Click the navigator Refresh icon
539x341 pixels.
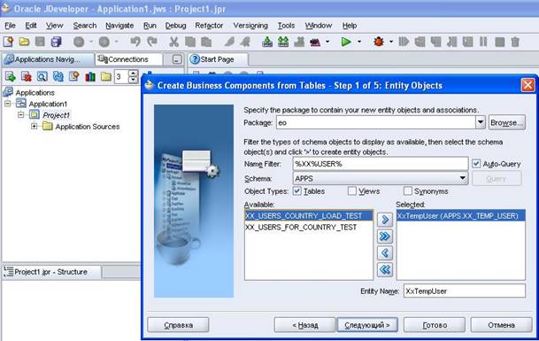(x=58, y=76)
